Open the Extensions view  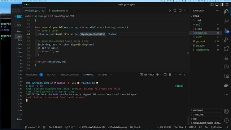[226, 48]
